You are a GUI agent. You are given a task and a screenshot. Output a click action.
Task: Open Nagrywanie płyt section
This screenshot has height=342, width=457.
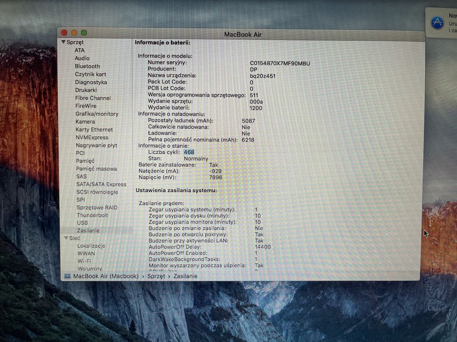[96, 145]
